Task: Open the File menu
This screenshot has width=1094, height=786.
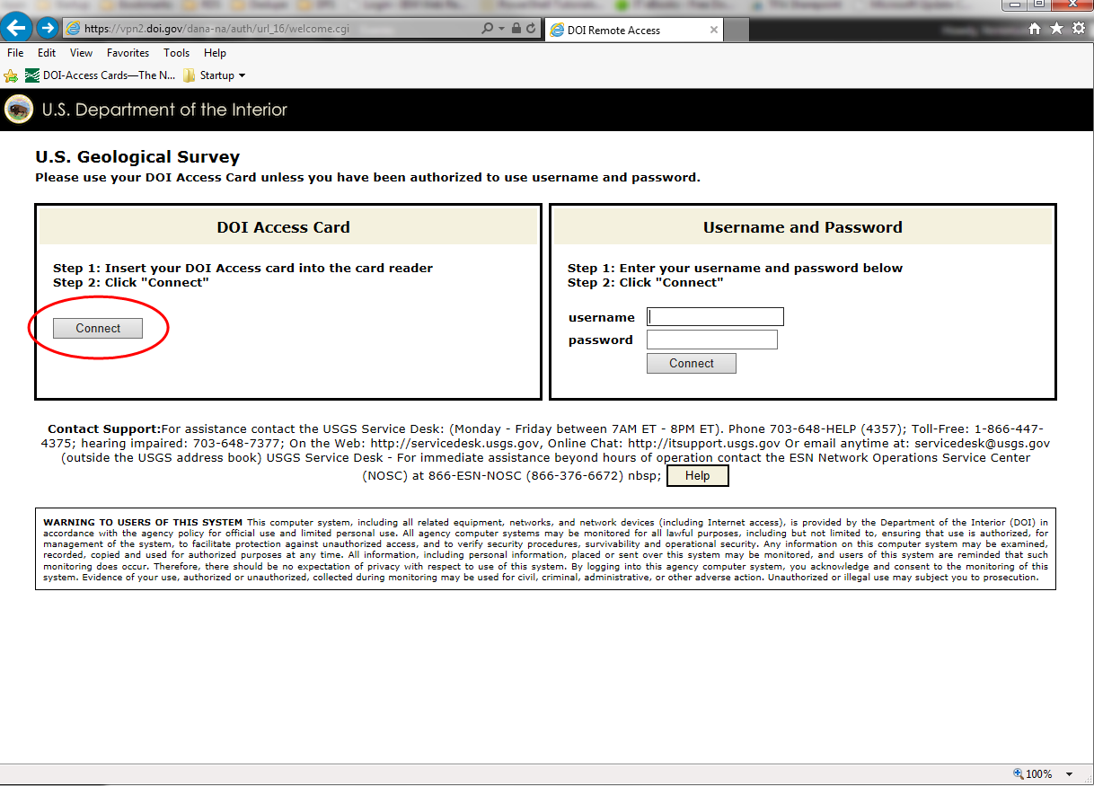Action: pos(15,53)
